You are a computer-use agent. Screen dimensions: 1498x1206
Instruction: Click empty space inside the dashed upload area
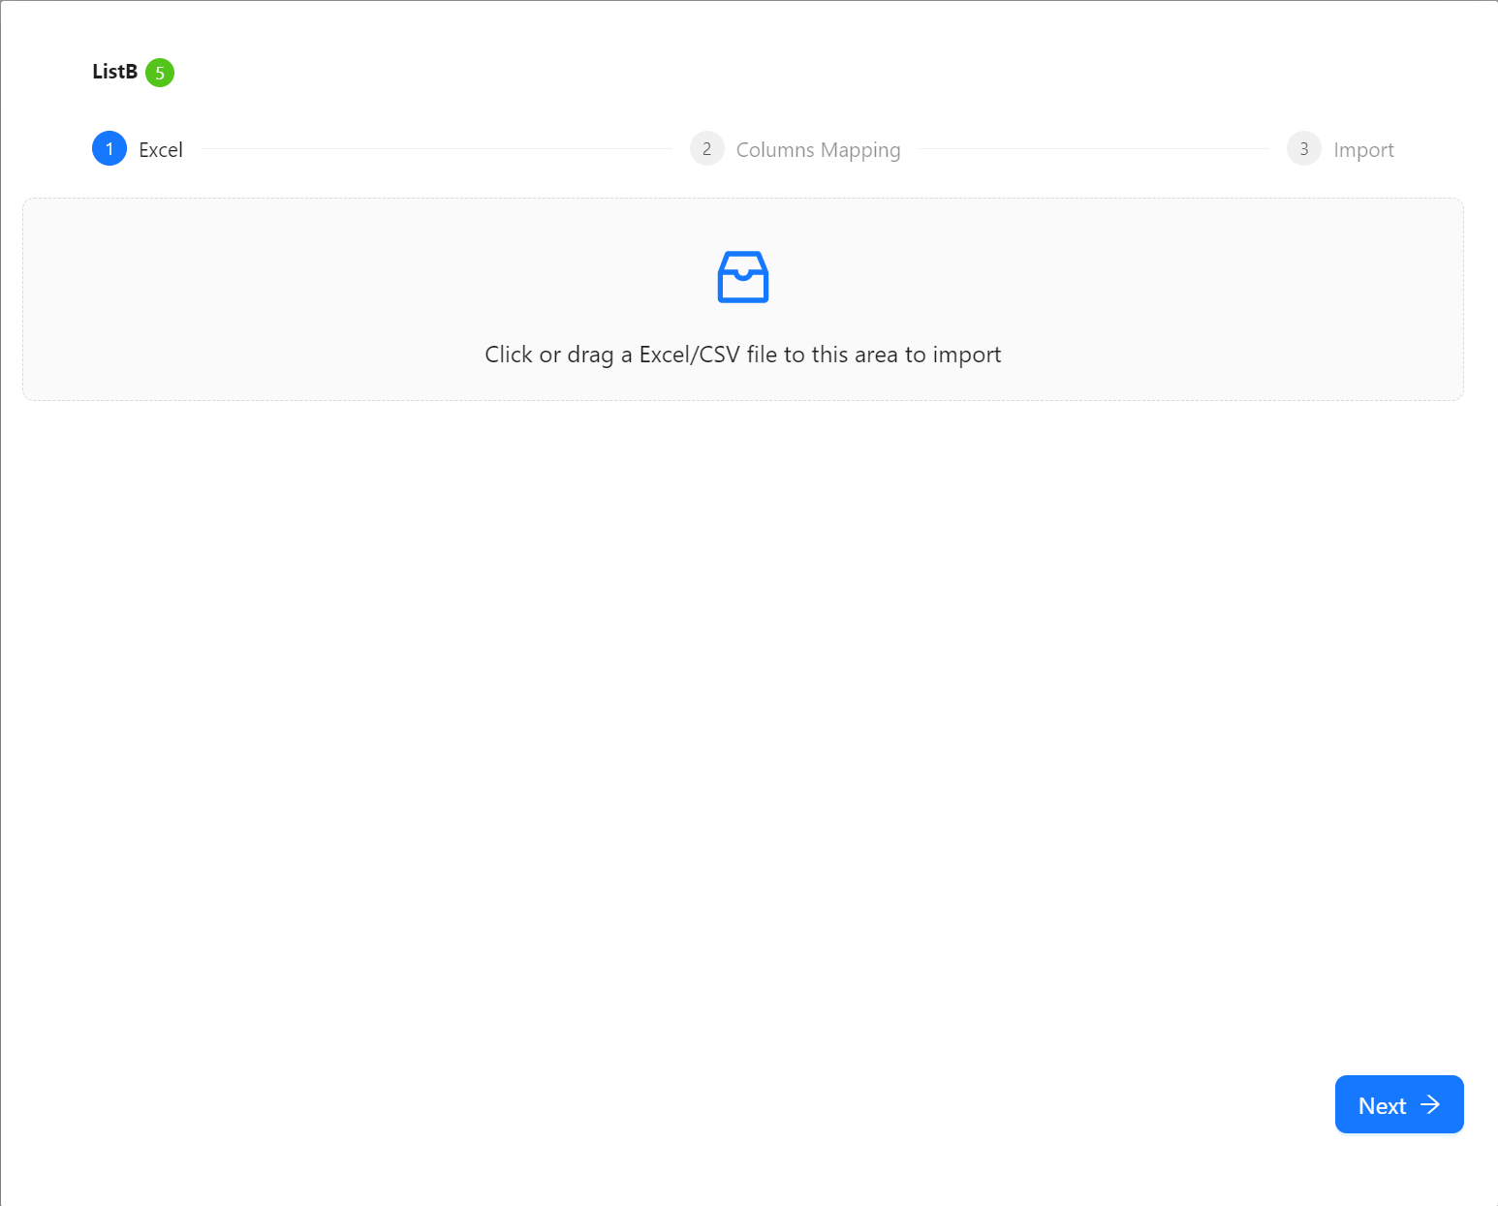pyautogui.click(x=291, y=291)
